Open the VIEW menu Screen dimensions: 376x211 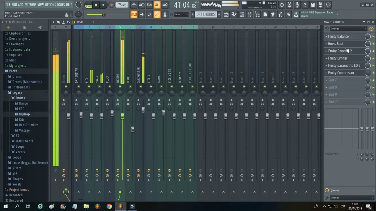41,5
